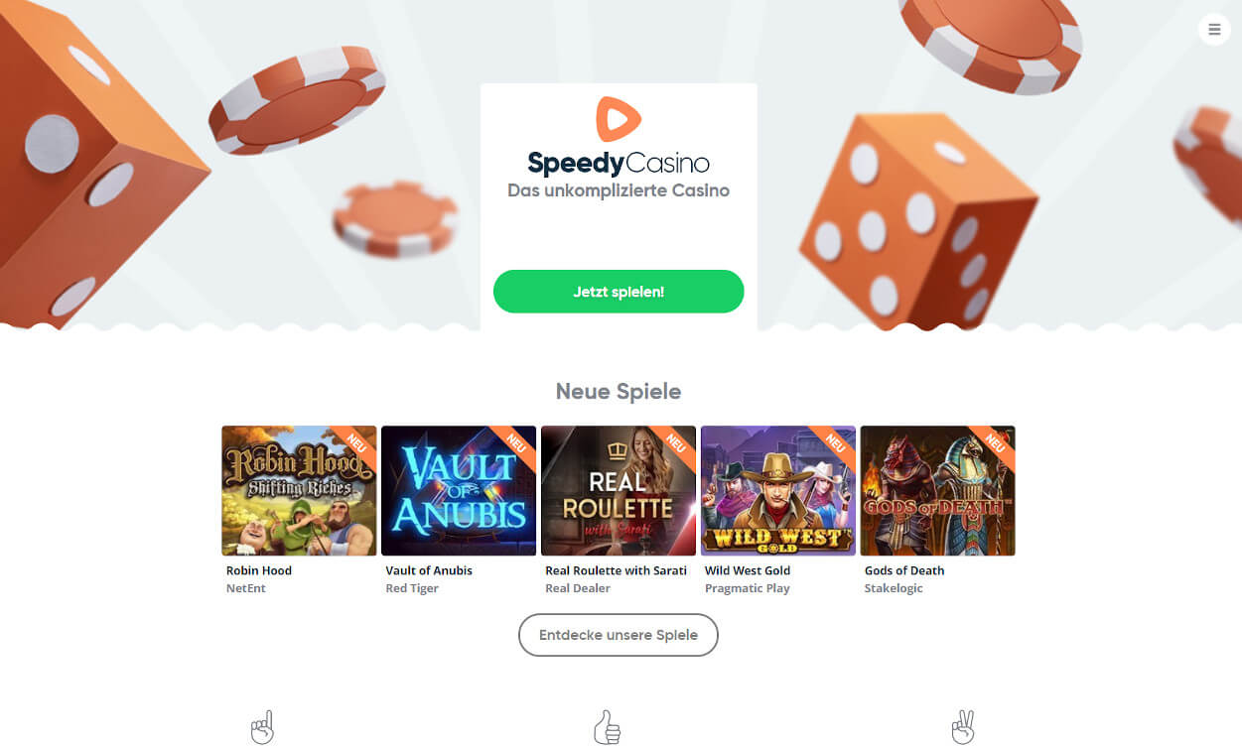This screenshot has height=746, width=1242.
Task: Start playing with Jetzt spielen! button
Action: coord(619,292)
